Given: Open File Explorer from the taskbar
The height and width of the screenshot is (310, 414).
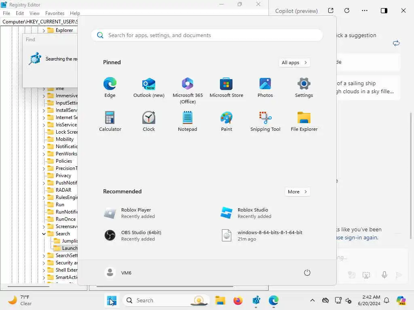Looking at the screenshot, I should click(220, 300).
